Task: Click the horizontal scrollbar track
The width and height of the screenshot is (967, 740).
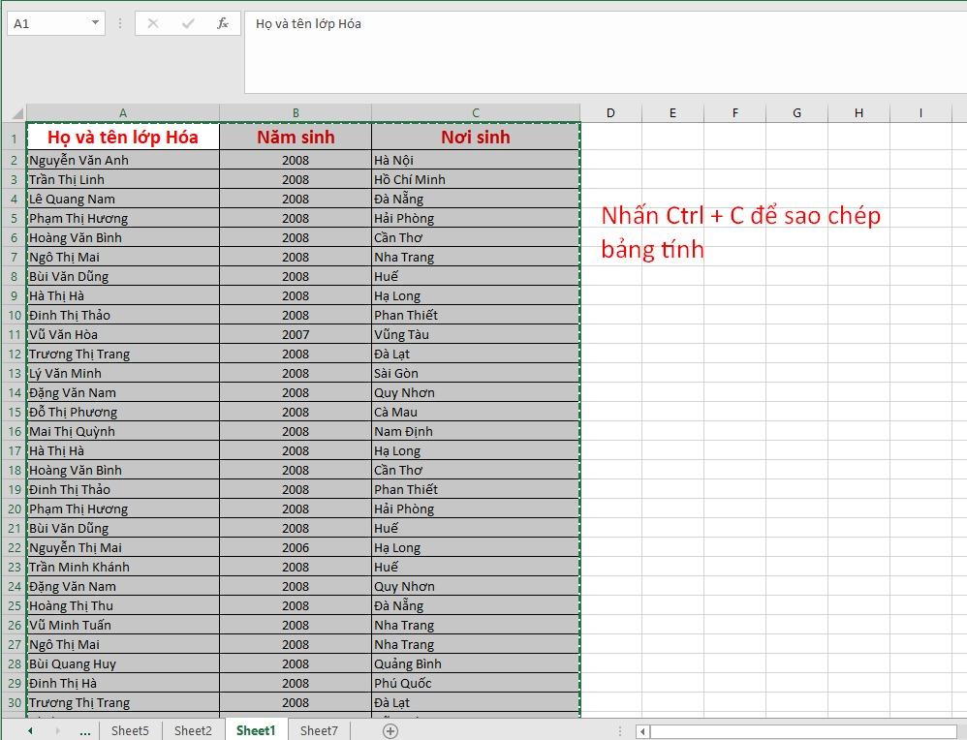Action: pos(795,733)
